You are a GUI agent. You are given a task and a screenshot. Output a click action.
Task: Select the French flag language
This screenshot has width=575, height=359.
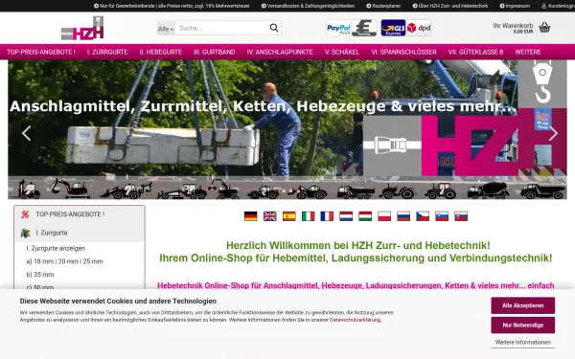[327, 216]
